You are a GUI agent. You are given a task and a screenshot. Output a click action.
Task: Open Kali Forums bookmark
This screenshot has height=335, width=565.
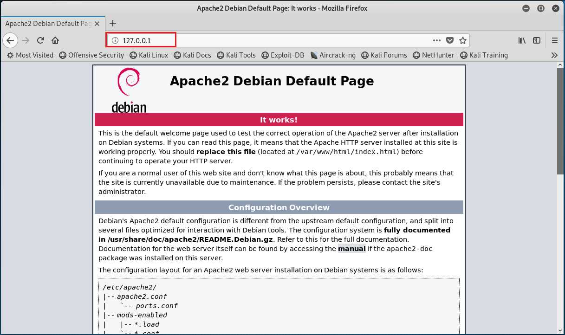384,55
